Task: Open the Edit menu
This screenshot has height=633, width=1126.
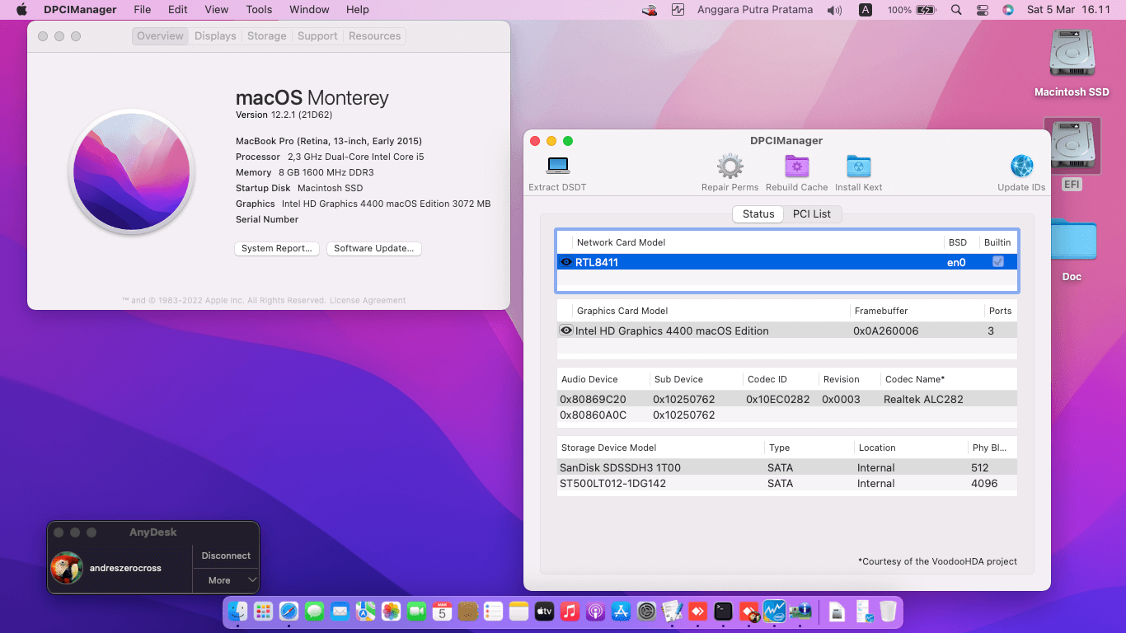Action: (177, 10)
